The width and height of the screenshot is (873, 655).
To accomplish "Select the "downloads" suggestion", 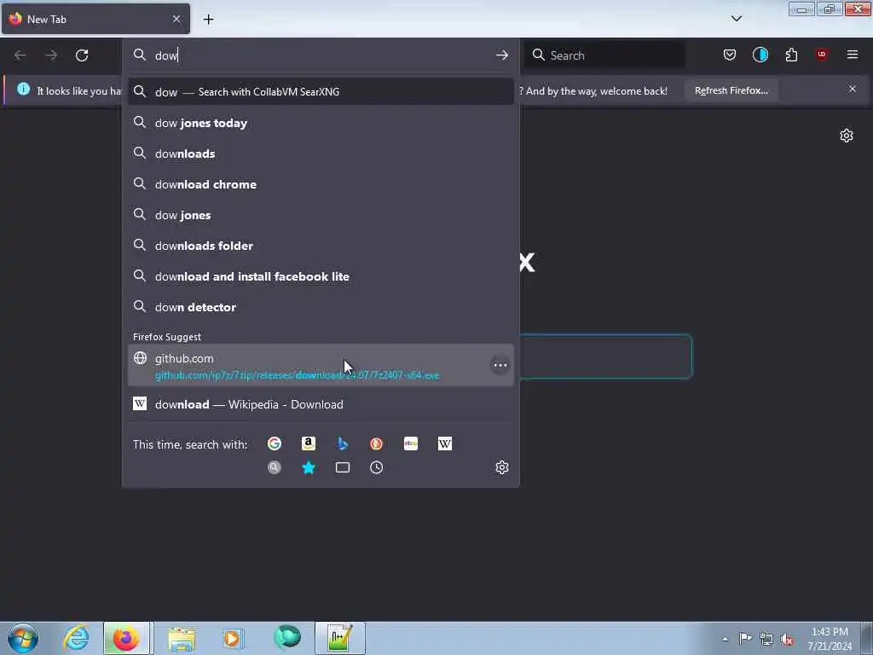I will point(321,154).
